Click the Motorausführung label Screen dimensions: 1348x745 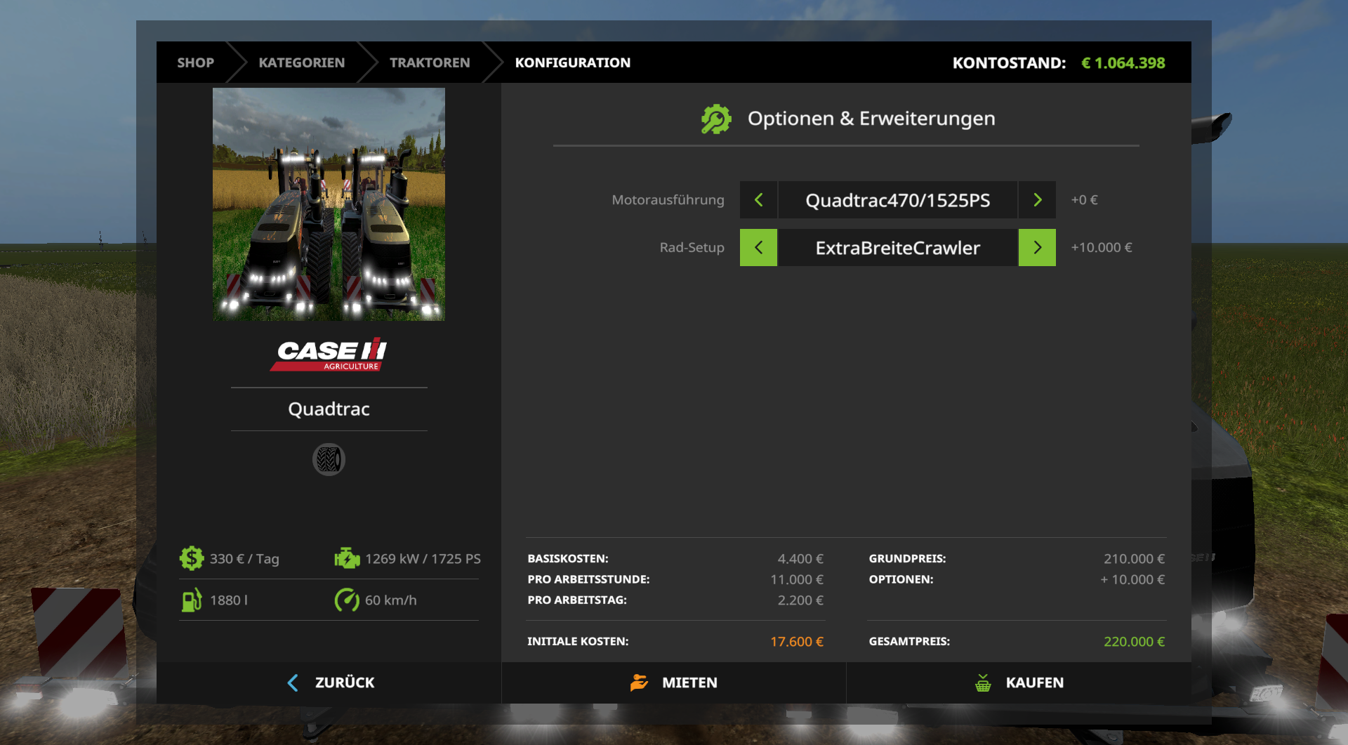pyautogui.click(x=668, y=200)
